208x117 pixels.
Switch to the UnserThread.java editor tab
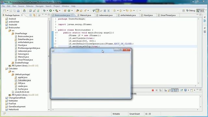[x=168, y=15]
